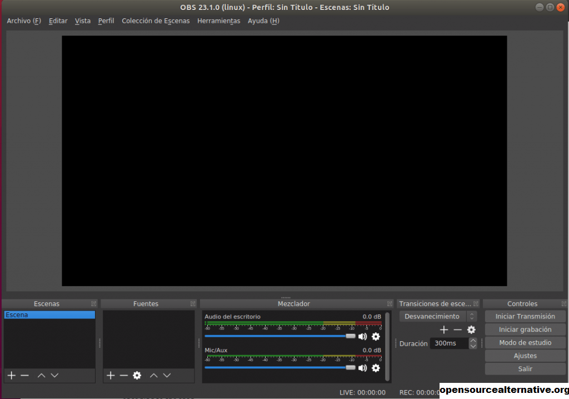Open transition properties gear

coord(471,330)
